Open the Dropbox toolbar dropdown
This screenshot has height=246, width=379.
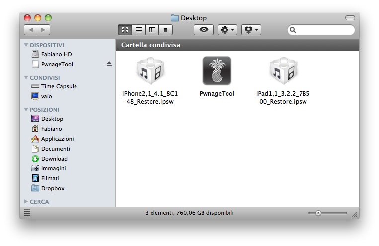251,30
